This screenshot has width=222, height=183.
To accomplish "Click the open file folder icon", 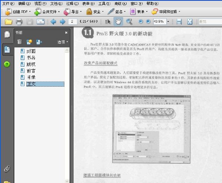I will (9, 22).
